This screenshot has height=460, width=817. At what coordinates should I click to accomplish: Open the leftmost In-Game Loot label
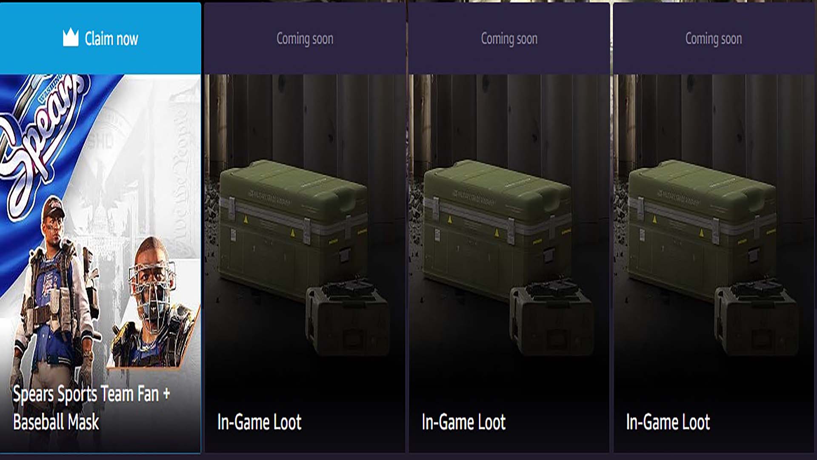(x=259, y=422)
